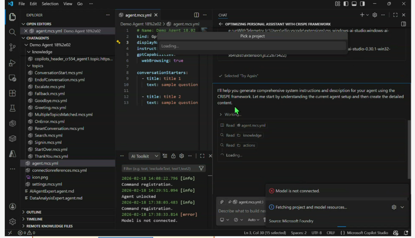Open the AI Toolkit output channel dropdown
Screen dimensions: 415x238
point(144,156)
